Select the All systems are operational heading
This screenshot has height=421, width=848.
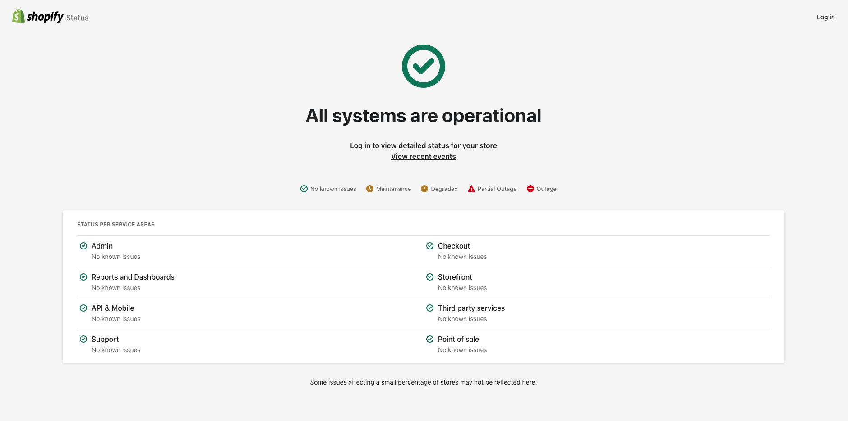click(x=424, y=116)
